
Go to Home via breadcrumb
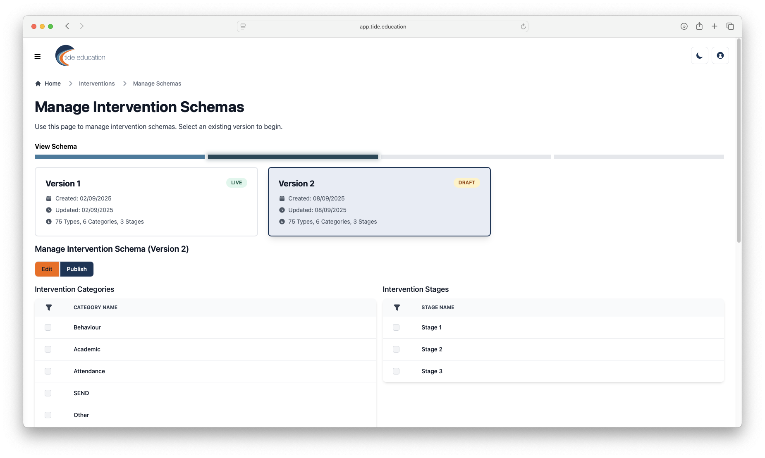pos(53,83)
